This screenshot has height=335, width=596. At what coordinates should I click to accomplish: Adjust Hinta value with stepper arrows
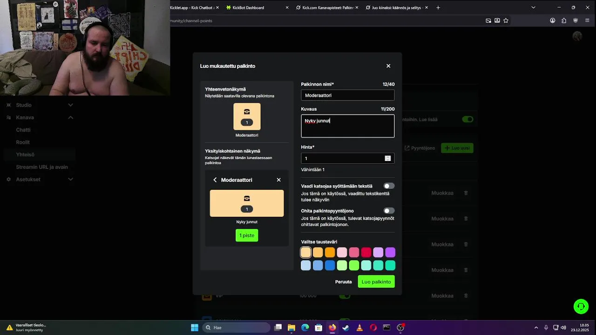pyautogui.click(x=387, y=158)
